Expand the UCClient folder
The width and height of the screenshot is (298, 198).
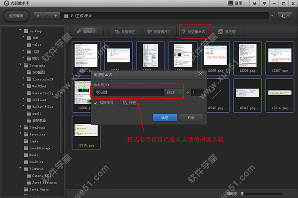[x=23, y=99]
